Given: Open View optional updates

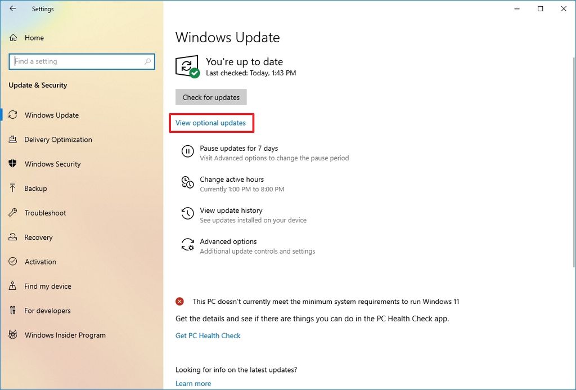Looking at the screenshot, I should pos(211,122).
